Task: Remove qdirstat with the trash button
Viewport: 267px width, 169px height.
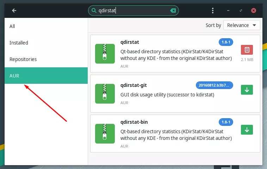Action: [247, 50]
